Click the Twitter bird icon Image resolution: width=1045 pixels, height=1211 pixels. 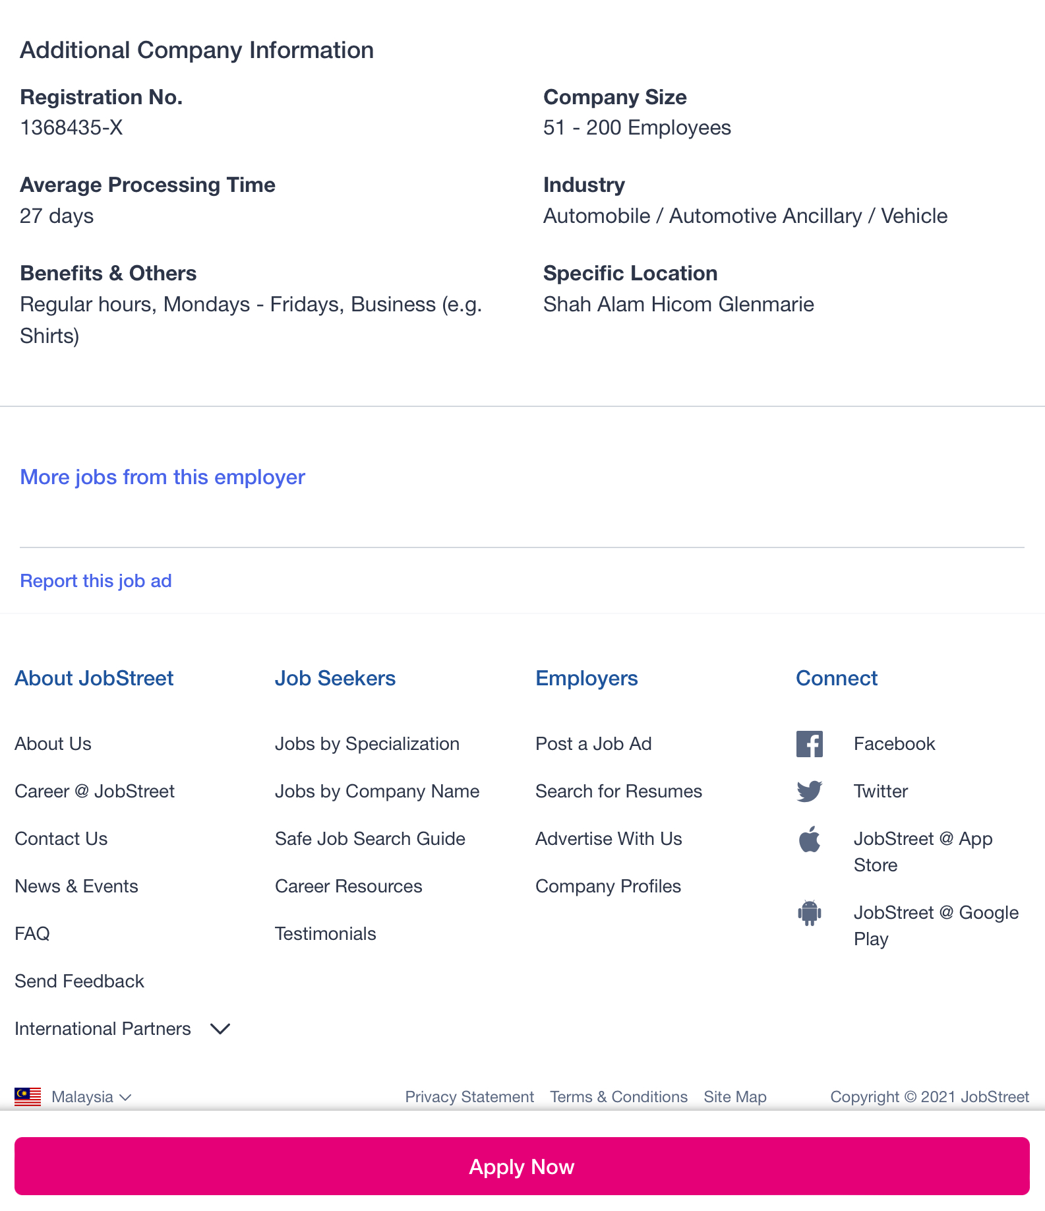click(x=809, y=791)
